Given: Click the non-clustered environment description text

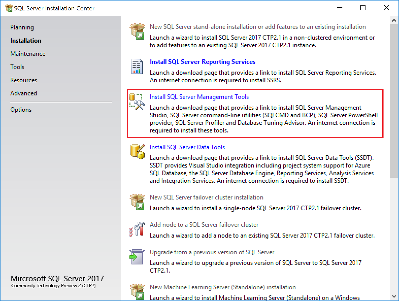Looking at the screenshot, I should coord(262,41).
